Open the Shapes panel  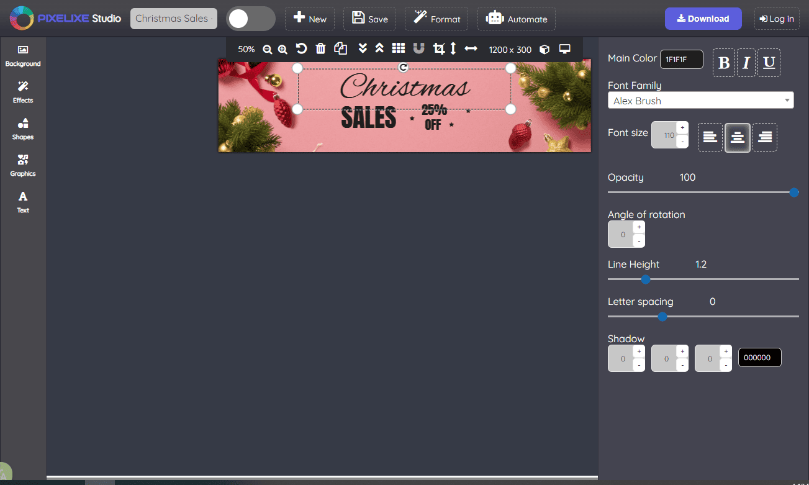[22, 129]
